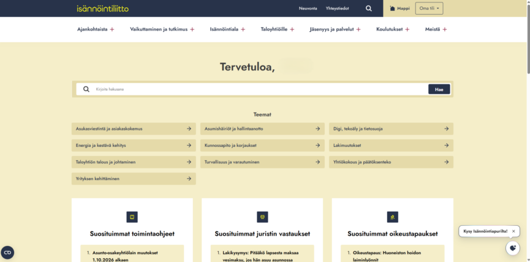Expand Vaikuttaminen ja tutkimus plus icon
Screen dimensions: 530x262
pyautogui.click(x=192, y=29)
